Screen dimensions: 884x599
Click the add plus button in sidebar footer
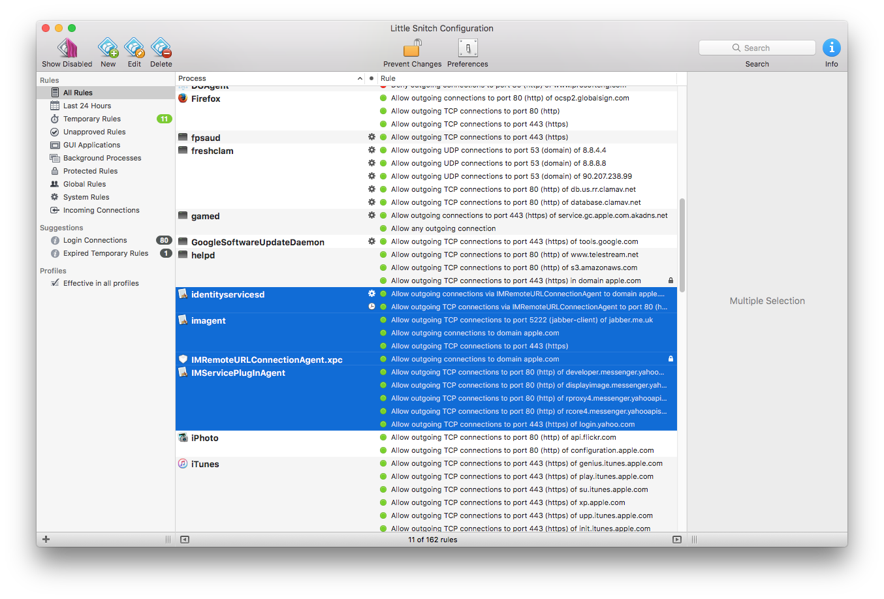[x=46, y=540]
